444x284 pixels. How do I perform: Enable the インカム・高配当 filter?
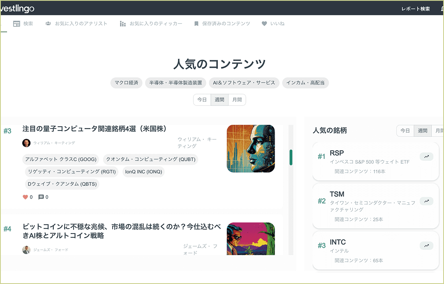(305, 82)
